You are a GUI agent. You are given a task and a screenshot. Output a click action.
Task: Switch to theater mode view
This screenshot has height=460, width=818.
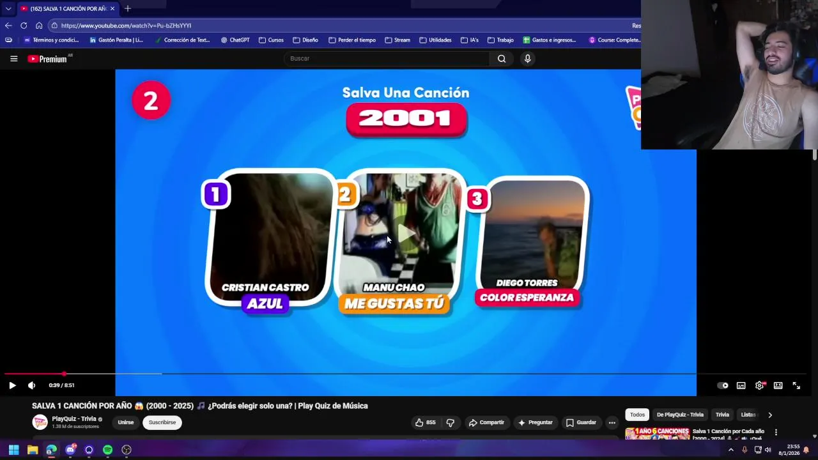click(x=778, y=385)
